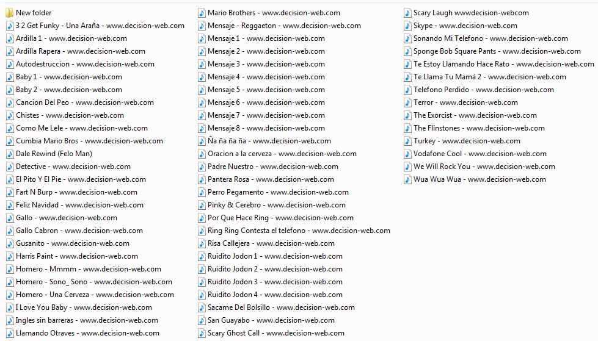The height and width of the screenshot is (341, 598).
Task: Select the Mensaje 5 file name
Action: (266, 90)
